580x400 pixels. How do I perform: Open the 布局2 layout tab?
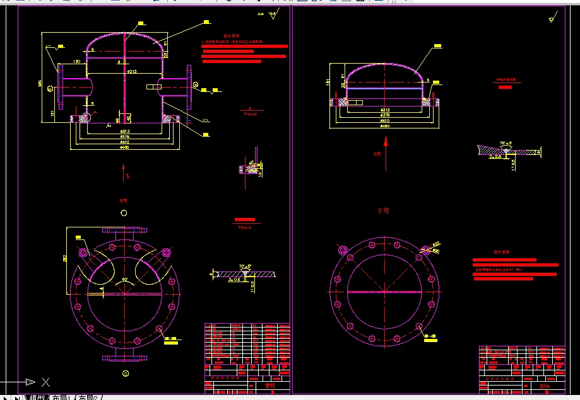point(88,397)
